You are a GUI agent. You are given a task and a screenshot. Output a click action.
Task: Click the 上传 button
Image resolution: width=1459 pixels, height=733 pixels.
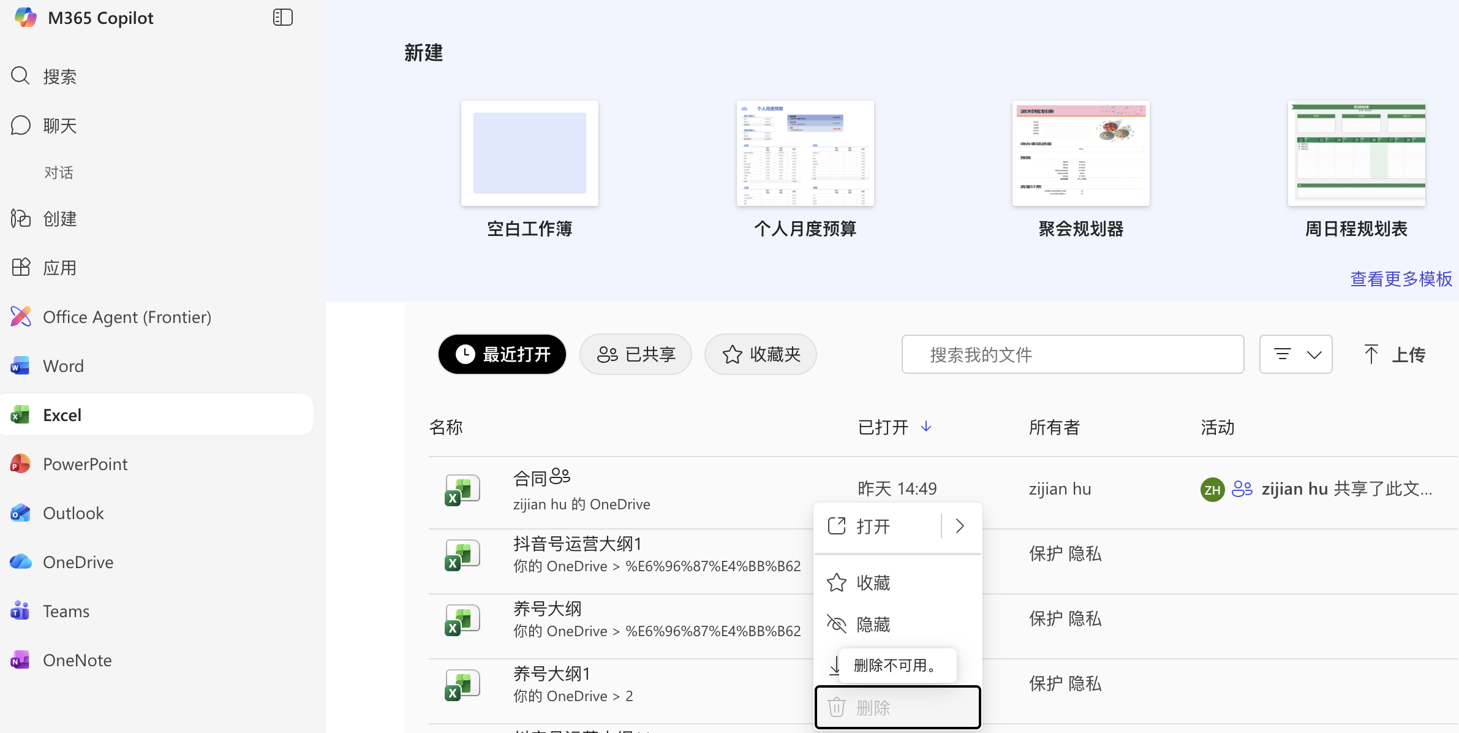1395,354
